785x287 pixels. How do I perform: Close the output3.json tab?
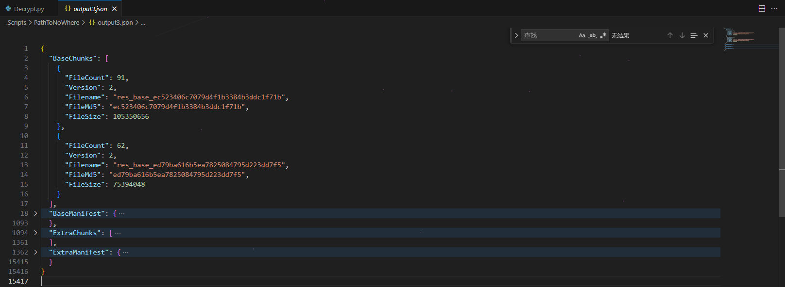click(x=115, y=9)
